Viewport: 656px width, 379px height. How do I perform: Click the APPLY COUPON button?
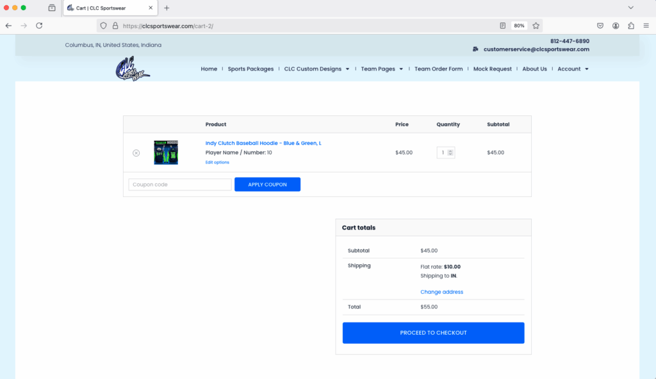click(x=267, y=184)
